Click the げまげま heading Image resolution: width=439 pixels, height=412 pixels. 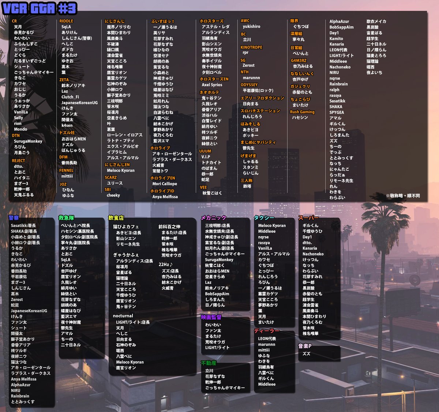pyautogui.click(x=248, y=156)
